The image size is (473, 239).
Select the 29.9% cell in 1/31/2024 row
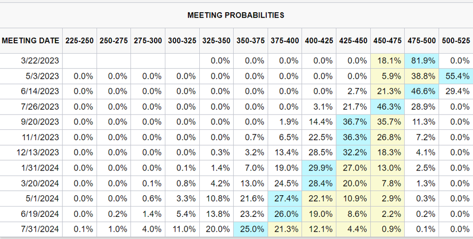pos(318,168)
